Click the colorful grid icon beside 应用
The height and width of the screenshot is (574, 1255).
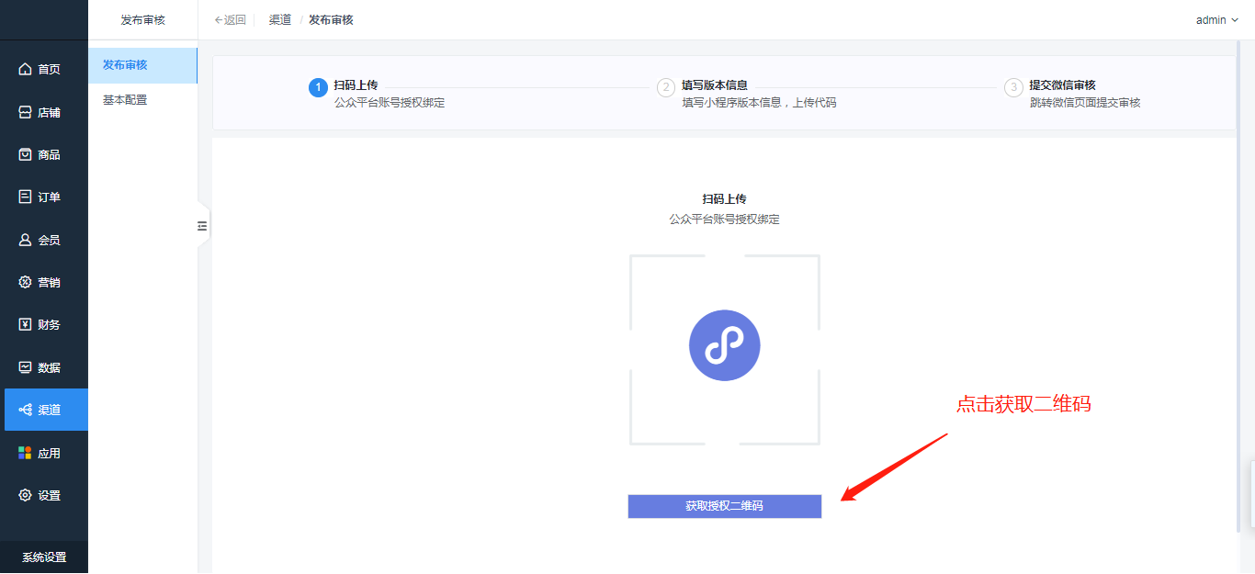pos(26,453)
